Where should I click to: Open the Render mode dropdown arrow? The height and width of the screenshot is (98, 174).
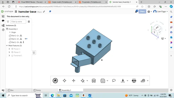pyautogui.click(x=107, y=81)
